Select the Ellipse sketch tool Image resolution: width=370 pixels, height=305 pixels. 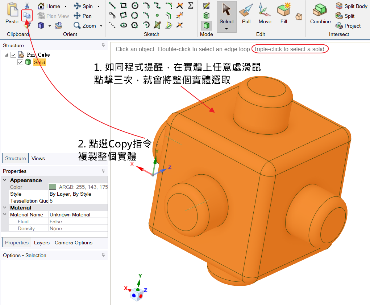[124, 25]
